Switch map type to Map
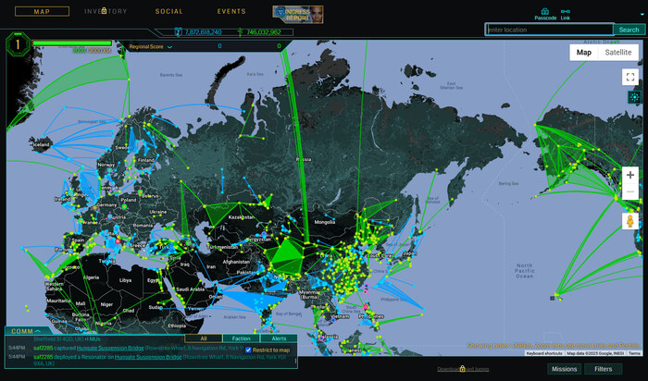Viewport: 648px width, 381px height. 584,53
